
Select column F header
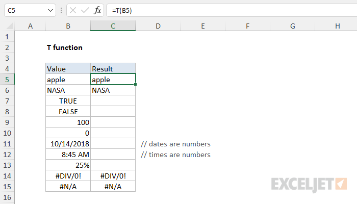pyautogui.click(x=248, y=26)
